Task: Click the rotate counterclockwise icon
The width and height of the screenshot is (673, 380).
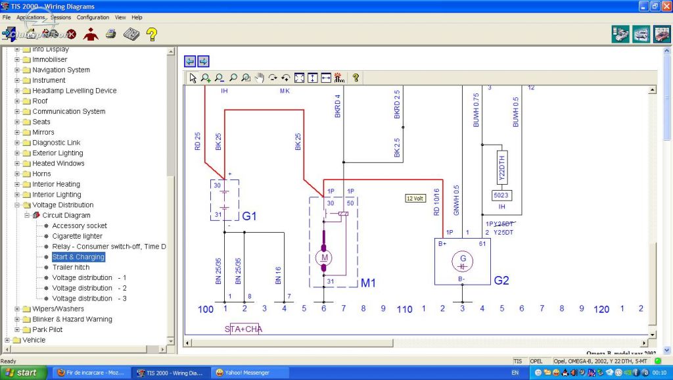Action: coord(286,78)
